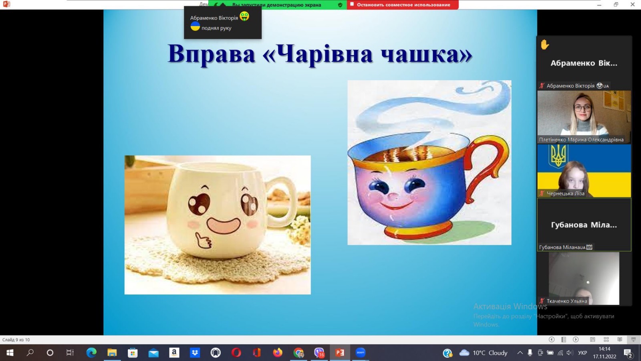
Task: Open Windows Search from taskbar
Action: point(30,353)
